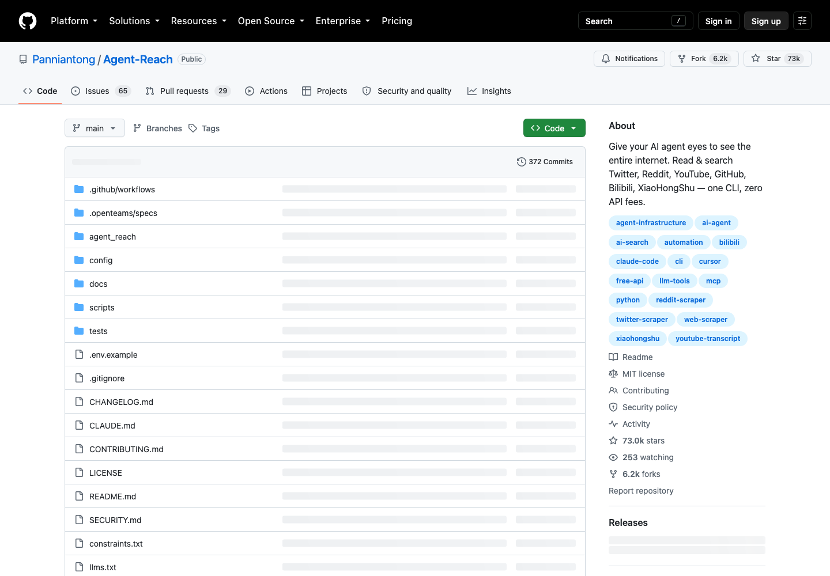Open the MIT license link
This screenshot has height=576, width=830.
tap(636, 374)
